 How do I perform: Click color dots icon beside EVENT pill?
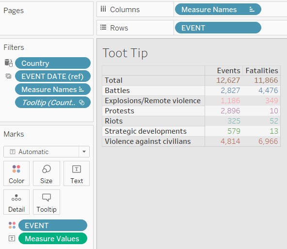(x=12, y=225)
